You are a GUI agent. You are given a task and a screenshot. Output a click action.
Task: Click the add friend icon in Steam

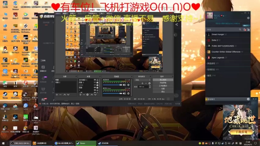click(x=248, y=30)
